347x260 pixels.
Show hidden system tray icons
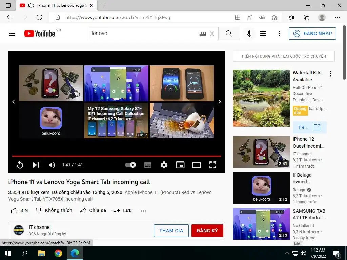[x=287, y=253]
